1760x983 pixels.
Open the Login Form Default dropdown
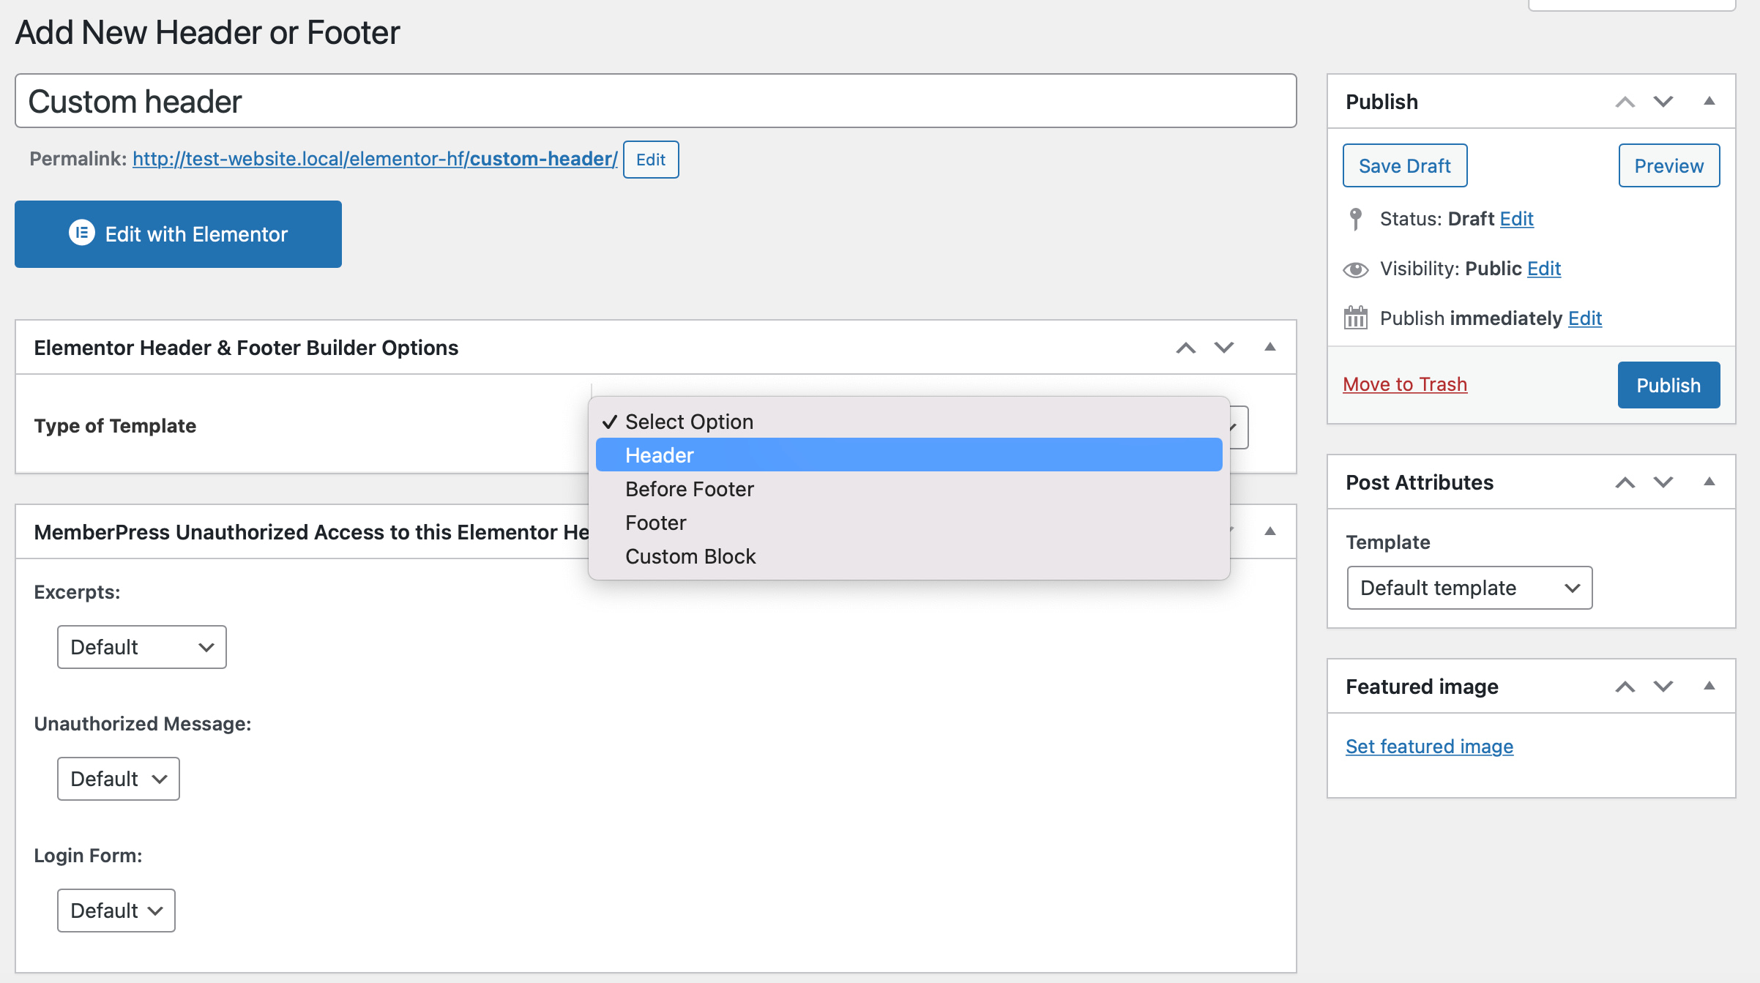116,910
